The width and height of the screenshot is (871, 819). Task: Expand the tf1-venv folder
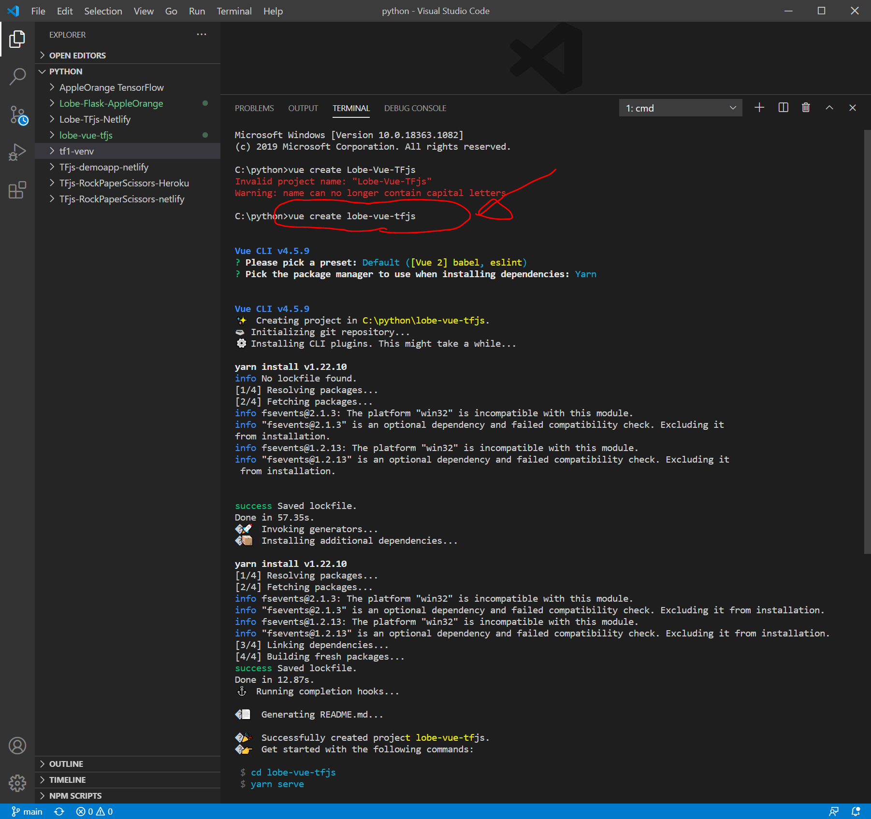129,151
